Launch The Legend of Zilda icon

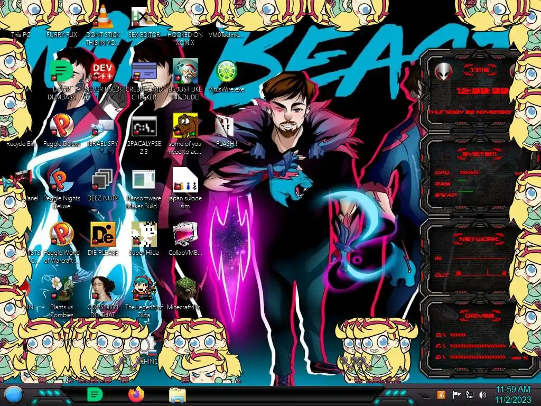point(144,289)
